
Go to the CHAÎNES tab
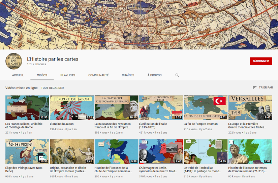point(128,75)
